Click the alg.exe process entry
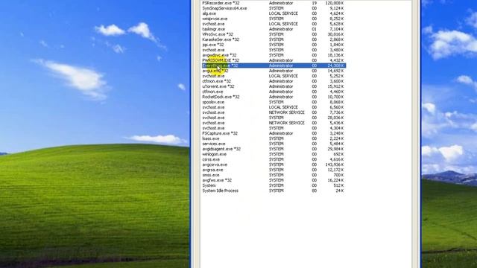The height and width of the screenshot is (268, 477). [274, 13]
